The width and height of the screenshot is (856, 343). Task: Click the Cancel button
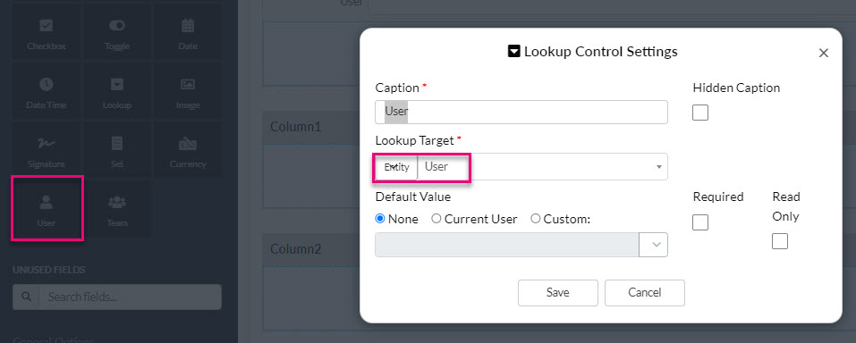pos(645,293)
